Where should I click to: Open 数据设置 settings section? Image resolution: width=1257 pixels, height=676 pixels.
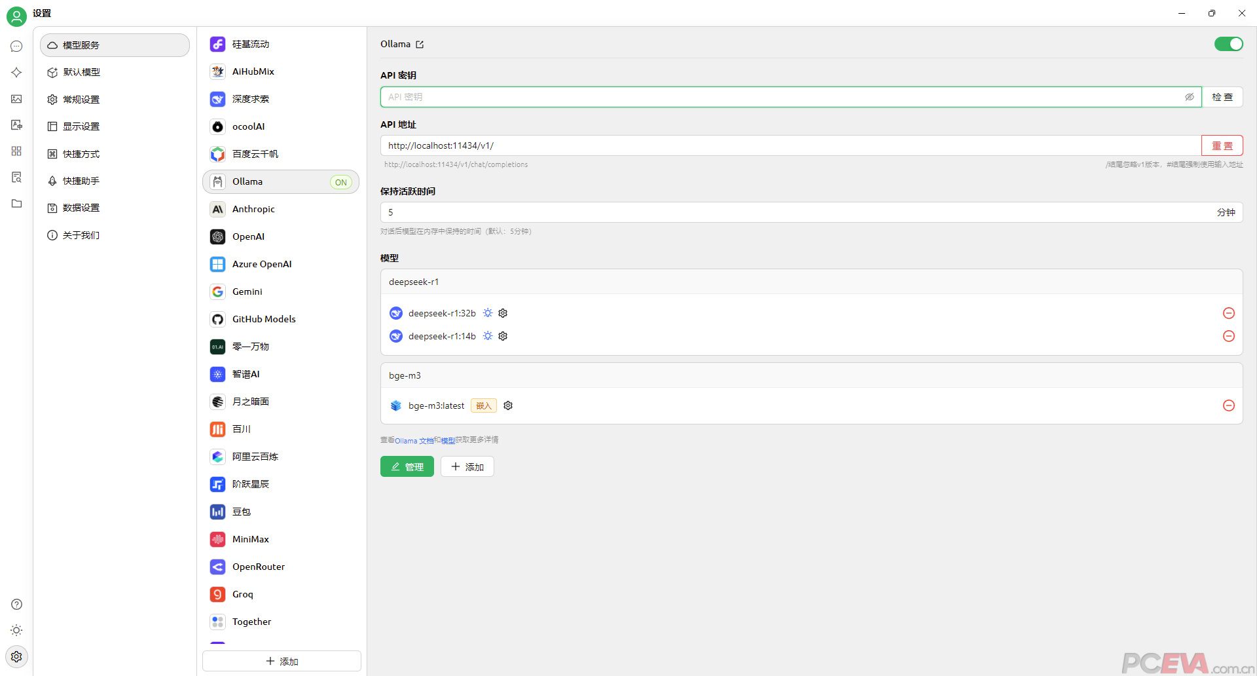point(81,208)
